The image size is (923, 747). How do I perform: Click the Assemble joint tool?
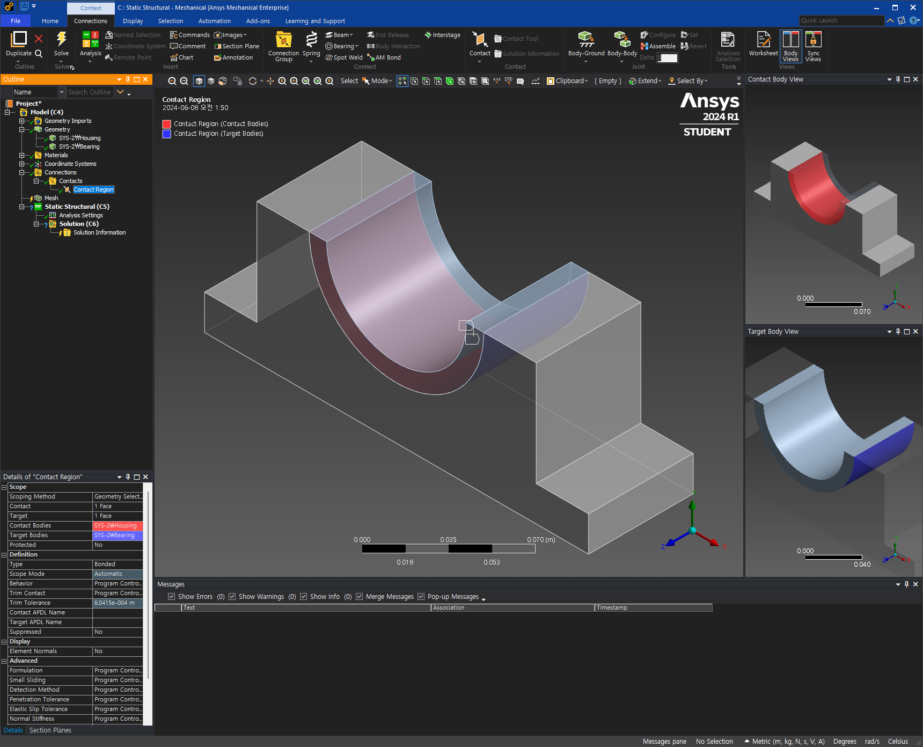pos(658,46)
